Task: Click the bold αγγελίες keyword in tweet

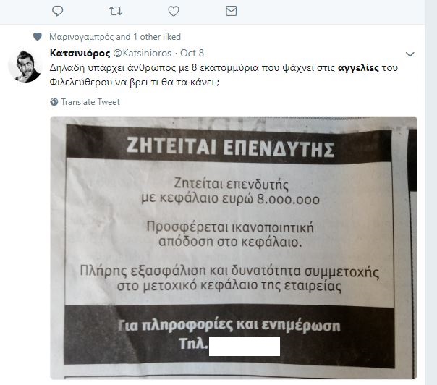Action: (358, 68)
